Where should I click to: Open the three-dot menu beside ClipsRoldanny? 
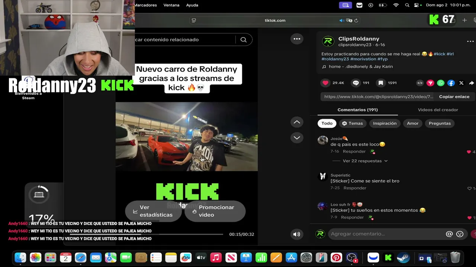click(x=470, y=42)
